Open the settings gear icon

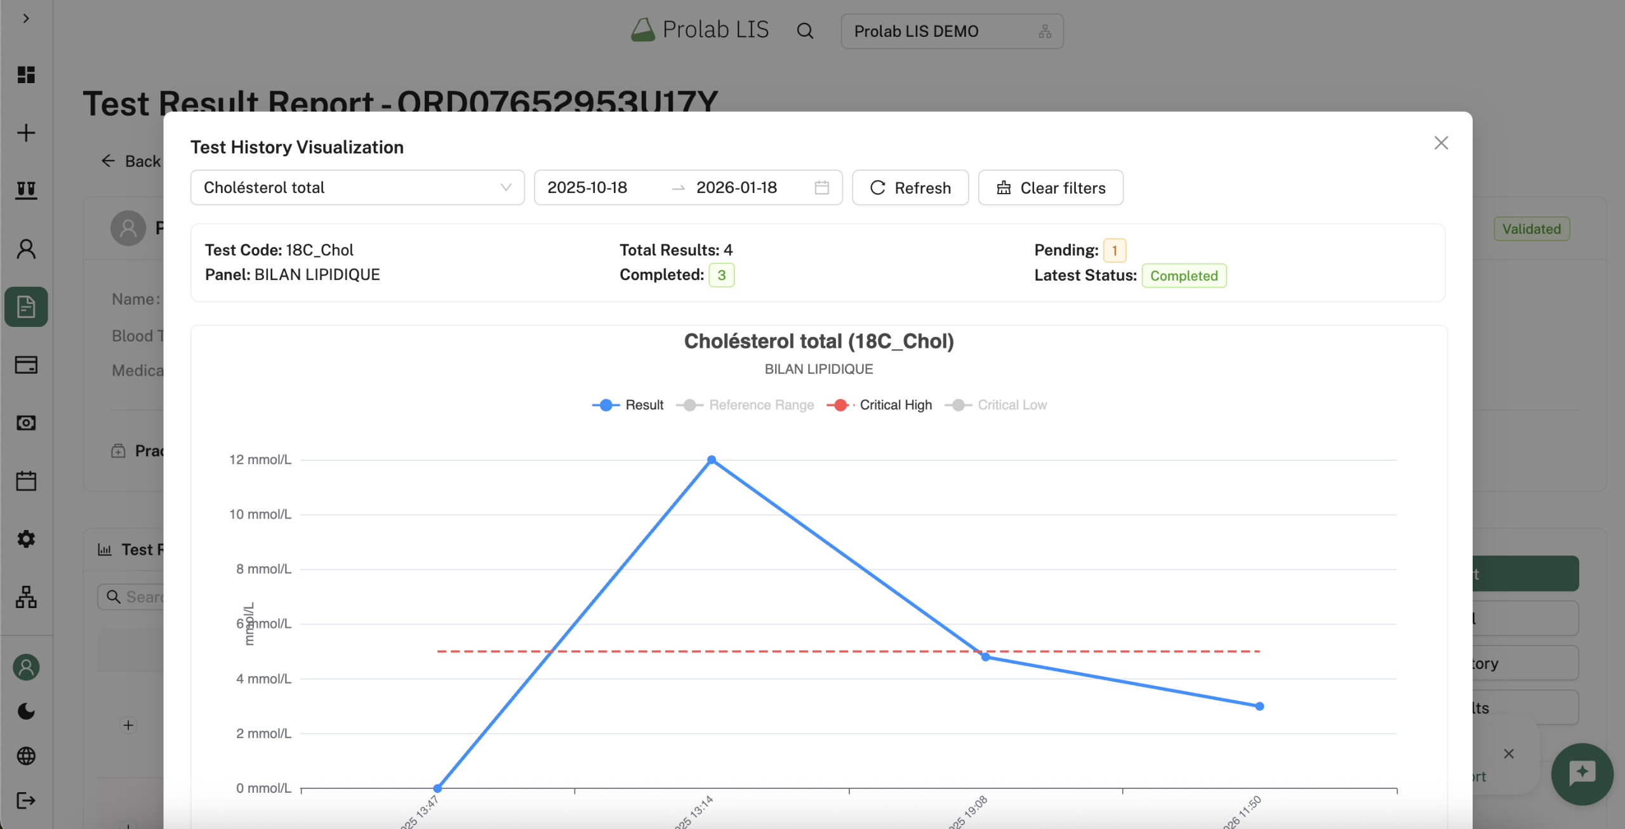tap(26, 538)
